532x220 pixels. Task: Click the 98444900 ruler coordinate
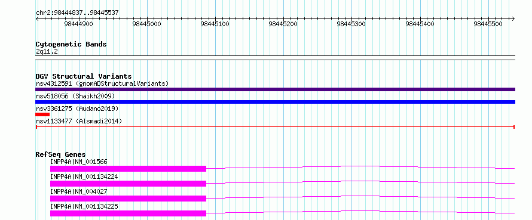(x=78, y=24)
